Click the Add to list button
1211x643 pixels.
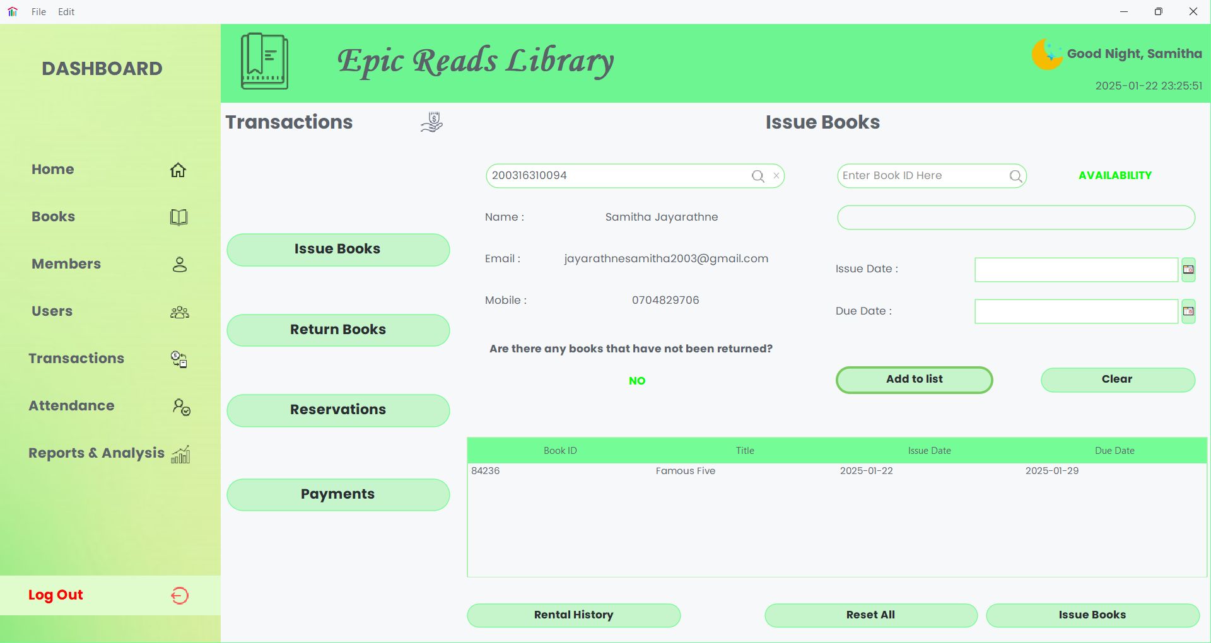point(914,379)
